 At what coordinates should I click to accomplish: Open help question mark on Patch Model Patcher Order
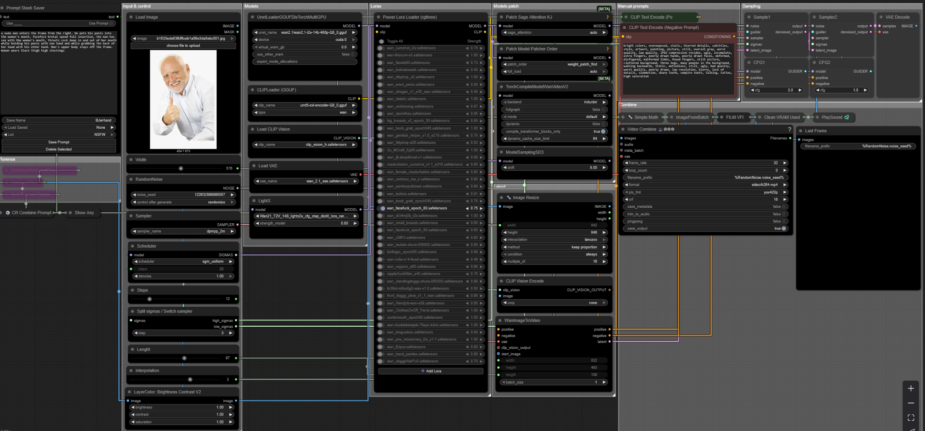(607, 49)
